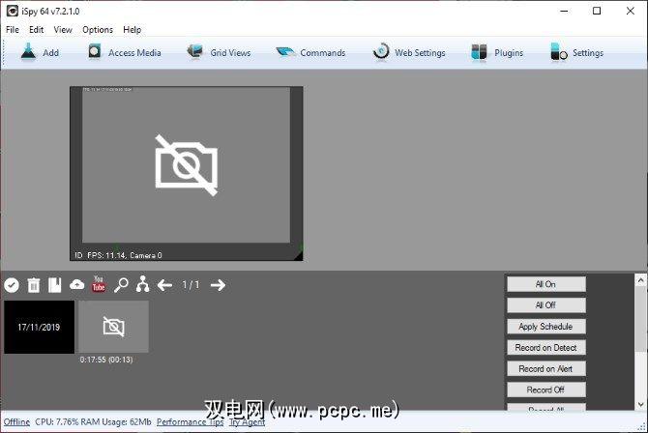
Task: Go to next media page arrow
Action: 218,285
